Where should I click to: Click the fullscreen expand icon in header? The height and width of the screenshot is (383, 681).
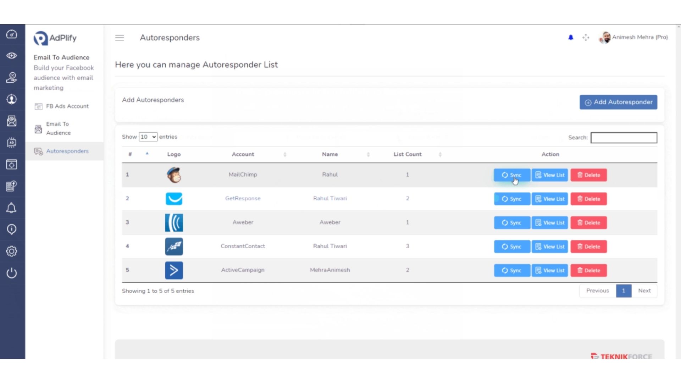tap(586, 37)
